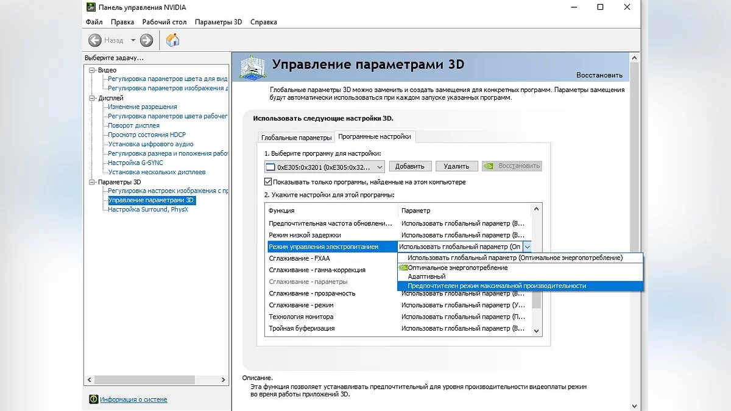Click the 3D settings header icon

coord(252,67)
